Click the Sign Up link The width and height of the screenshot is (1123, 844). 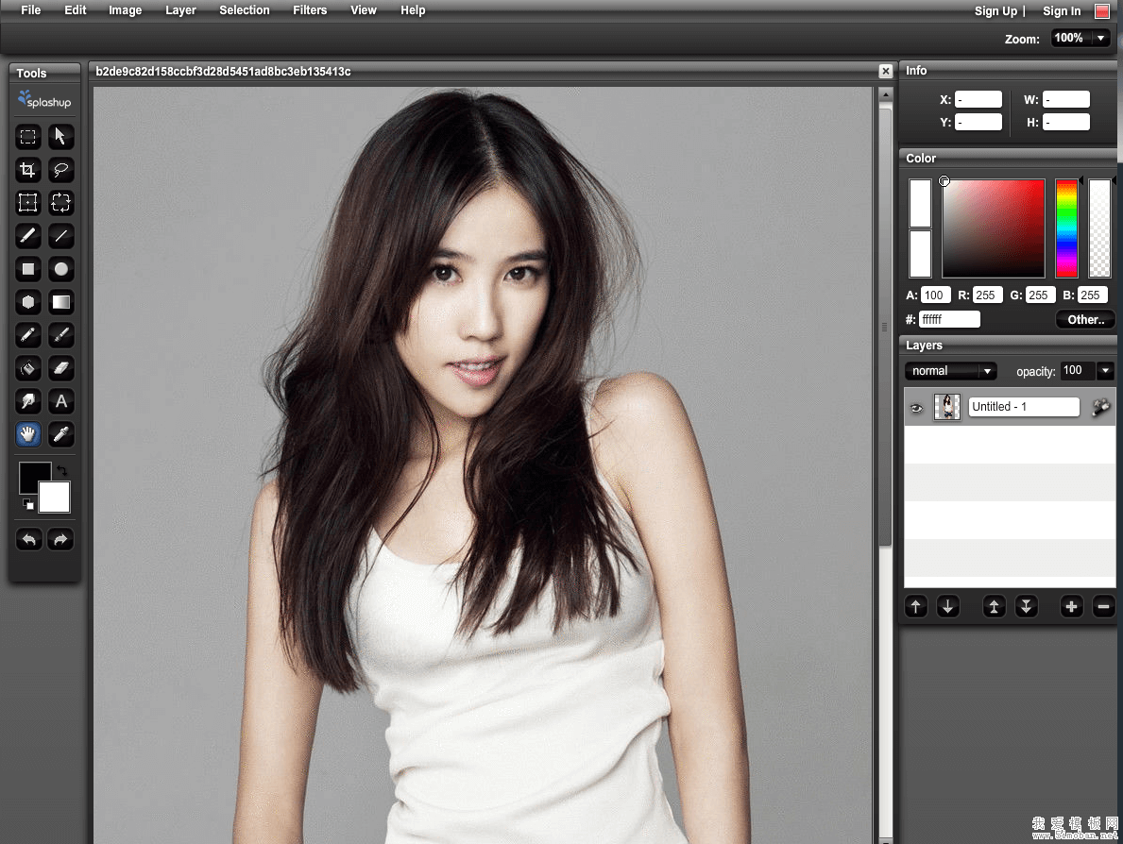click(995, 11)
